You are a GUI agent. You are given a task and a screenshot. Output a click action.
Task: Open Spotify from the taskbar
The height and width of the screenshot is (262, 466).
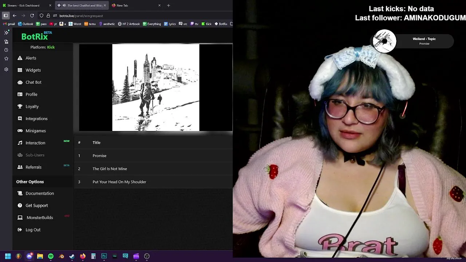coord(51,256)
